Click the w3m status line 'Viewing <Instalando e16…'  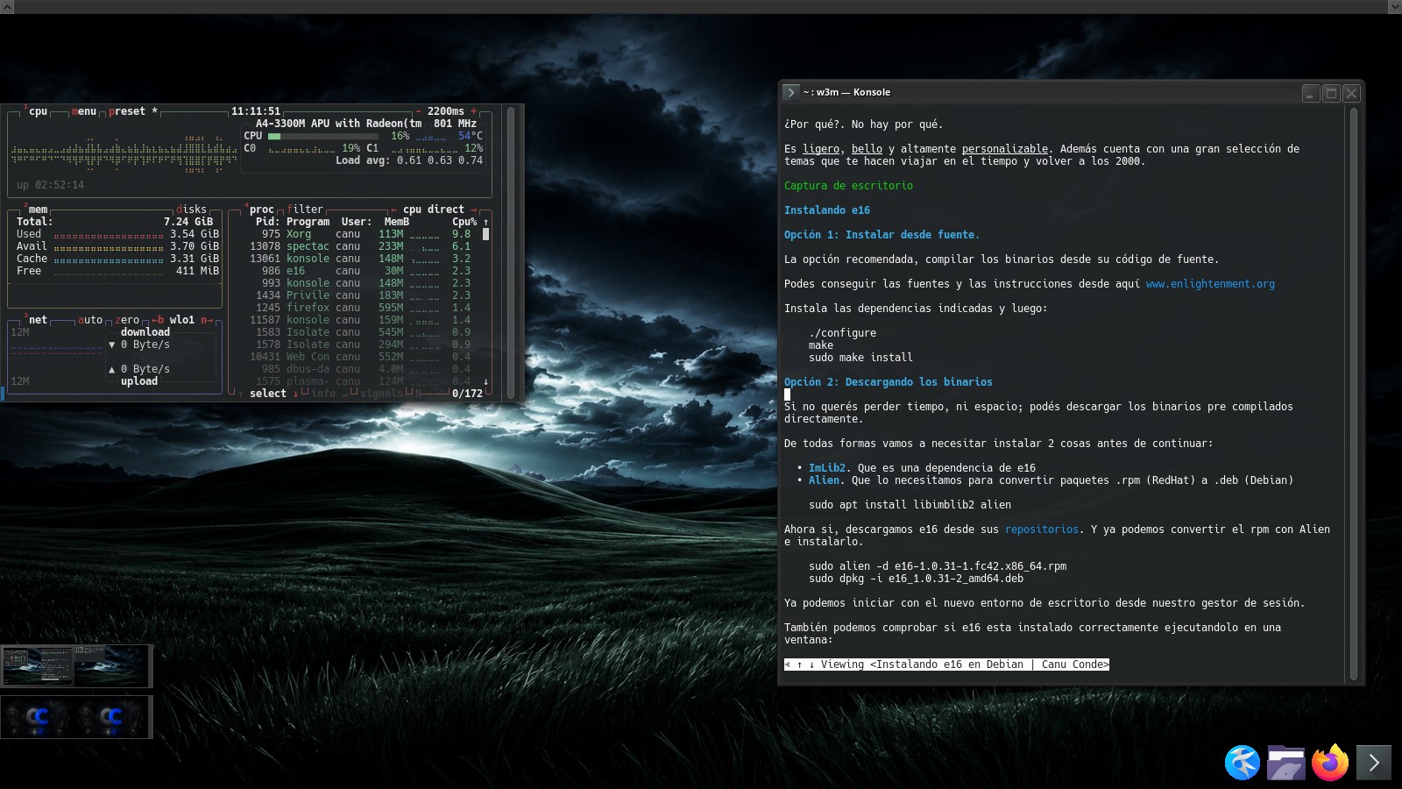(946, 665)
